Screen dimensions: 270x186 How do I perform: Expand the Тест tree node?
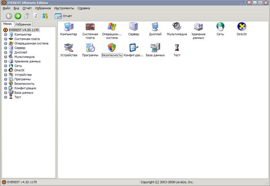pyautogui.click(x=6, y=97)
